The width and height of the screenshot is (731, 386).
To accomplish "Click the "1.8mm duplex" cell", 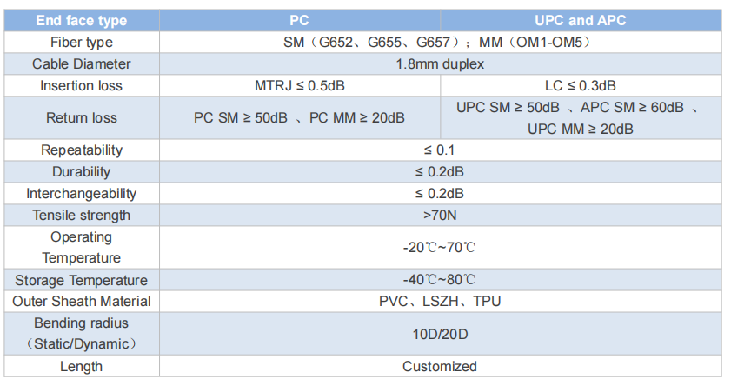I will coord(439,64).
